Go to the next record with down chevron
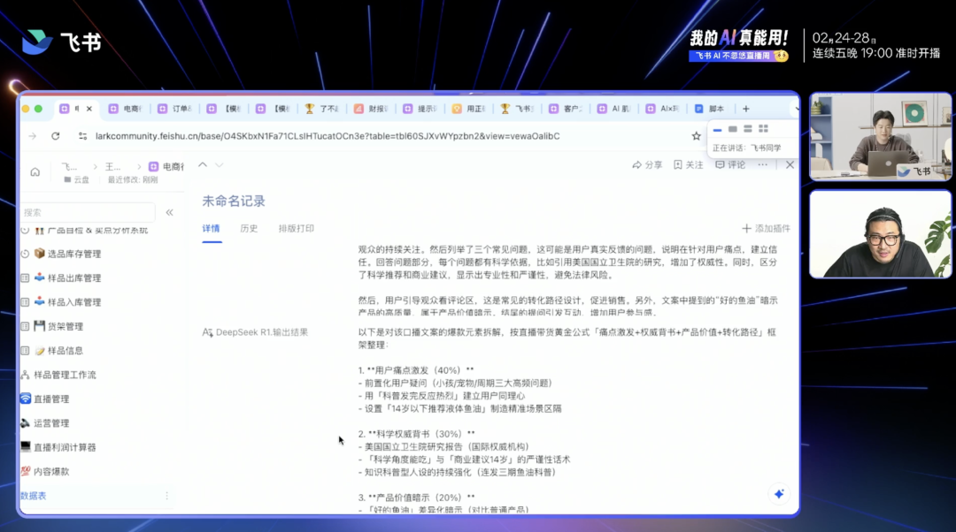The height and width of the screenshot is (532, 956). [x=220, y=165]
